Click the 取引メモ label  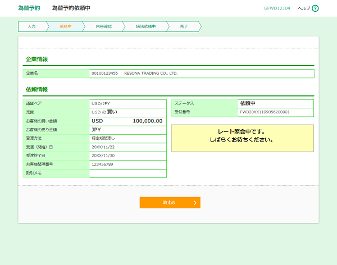[34, 173]
